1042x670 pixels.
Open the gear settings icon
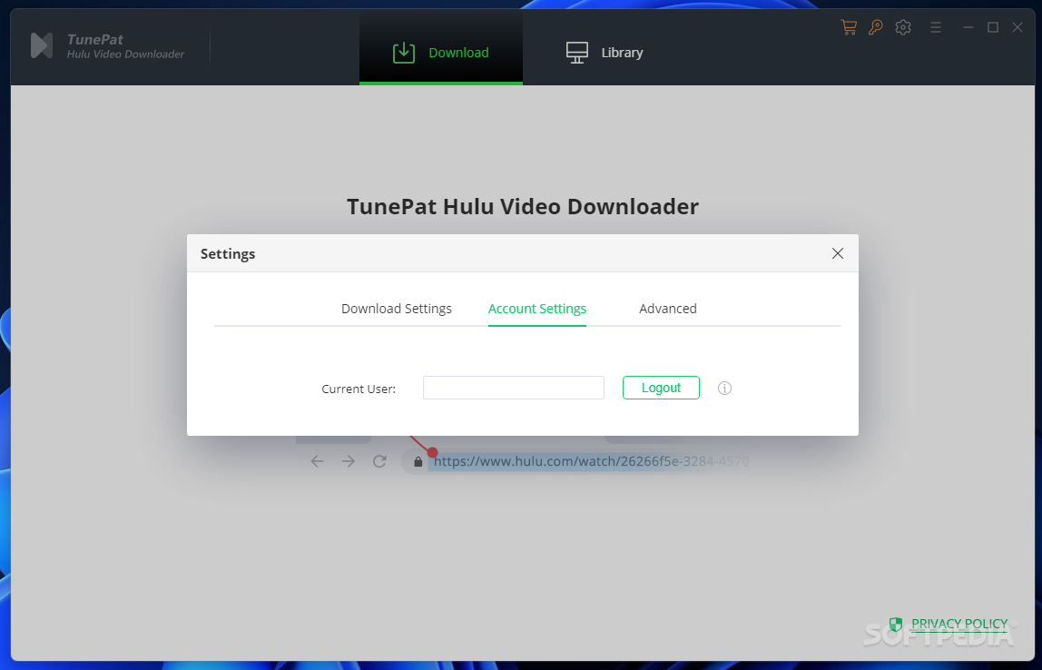[902, 27]
